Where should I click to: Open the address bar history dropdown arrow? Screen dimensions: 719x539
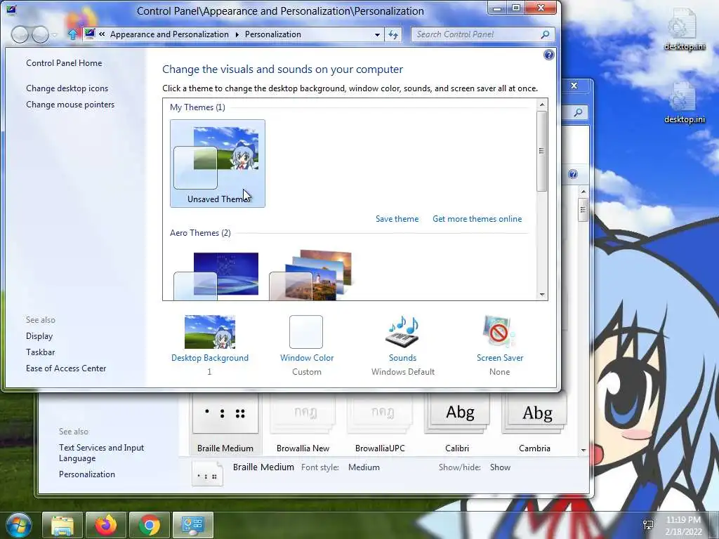[377, 34]
